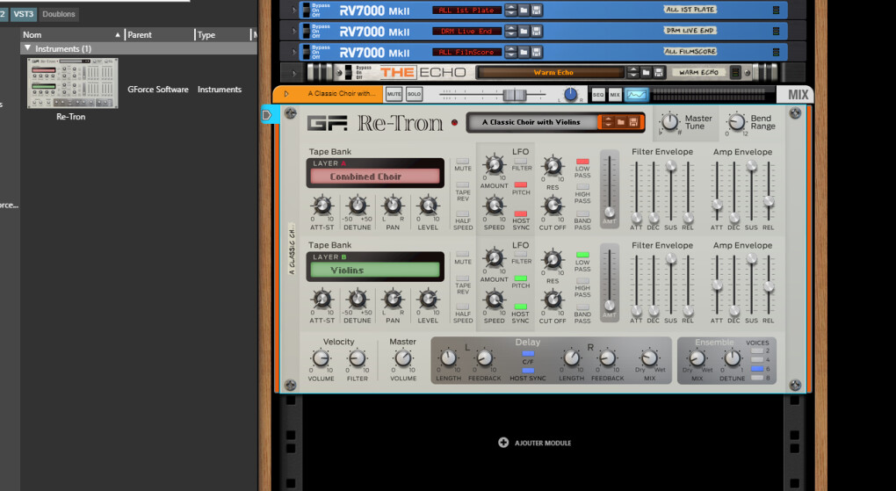This screenshot has width=896, height=491.
Task: Unfold the ALL FilmScore RV7000 device
Action: pyautogui.click(x=293, y=52)
